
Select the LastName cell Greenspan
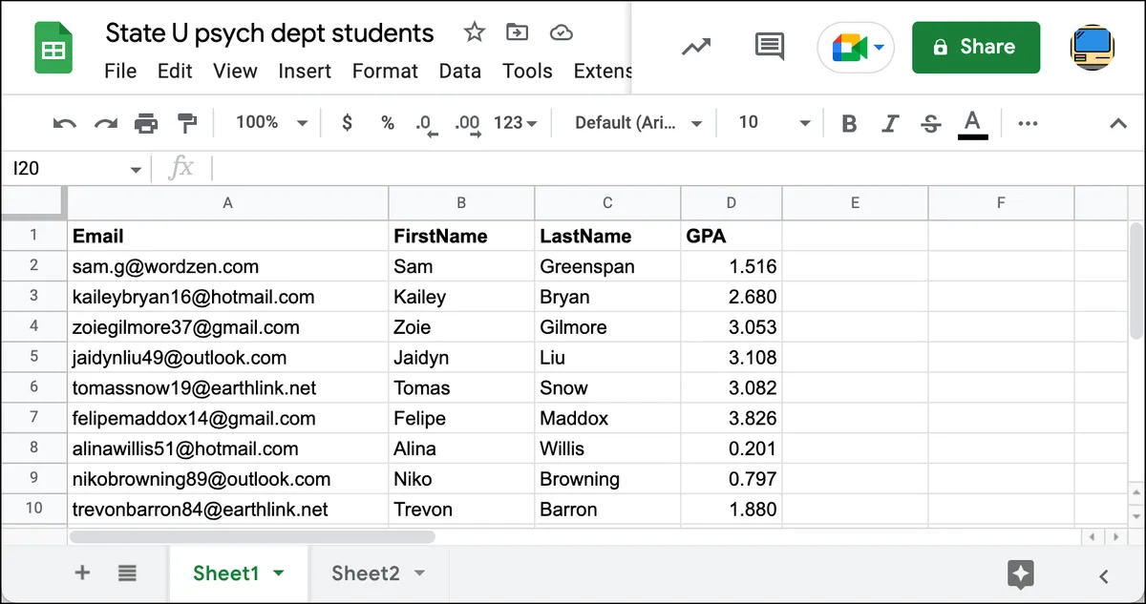(x=607, y=266)
